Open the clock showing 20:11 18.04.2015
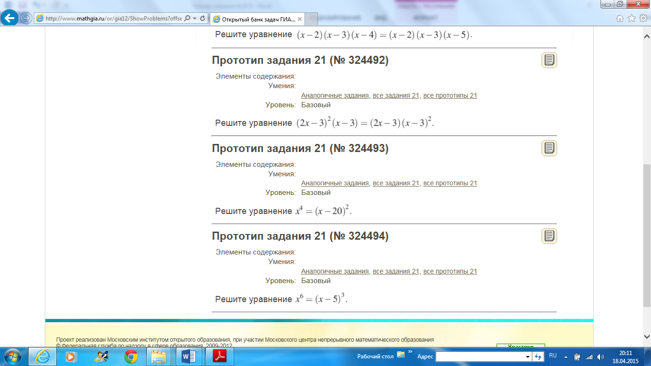 [626, 356]
